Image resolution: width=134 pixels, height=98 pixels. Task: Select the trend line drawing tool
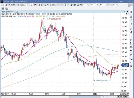click(131, 29)
